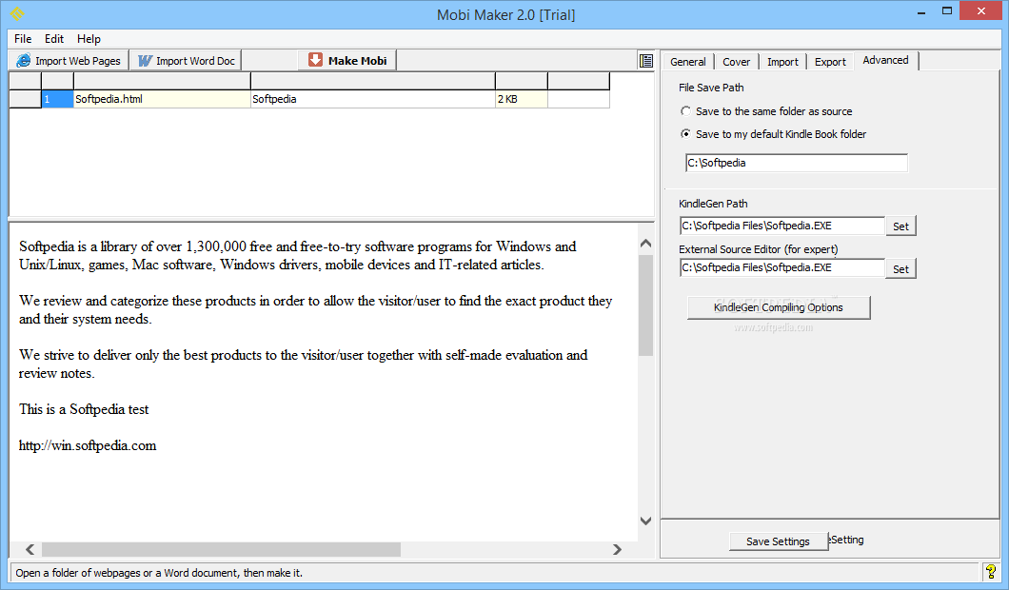This screenshot has width=1009, height=590.
Task: Select the Advanced tab
Action: 885,61
